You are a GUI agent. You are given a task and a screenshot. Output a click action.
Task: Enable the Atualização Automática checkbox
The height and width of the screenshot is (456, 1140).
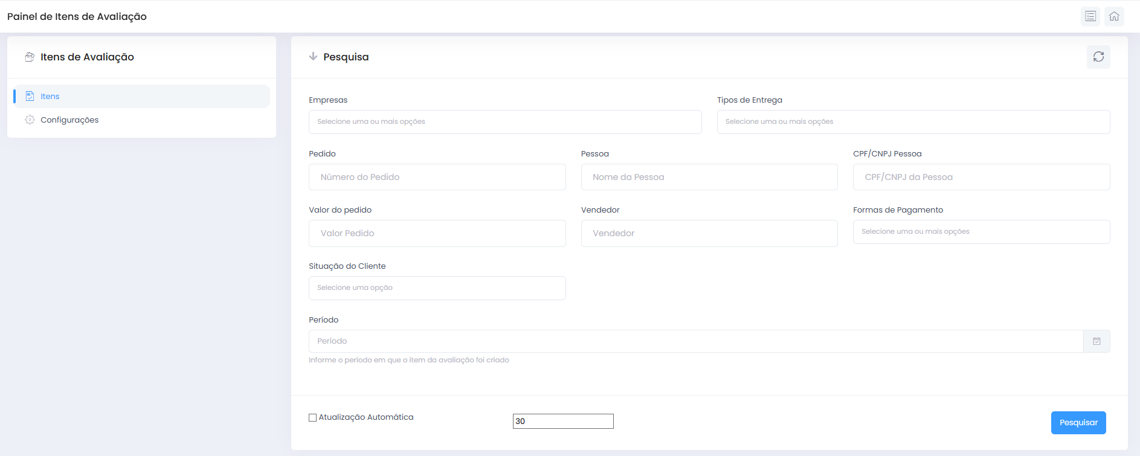[313, 417]
